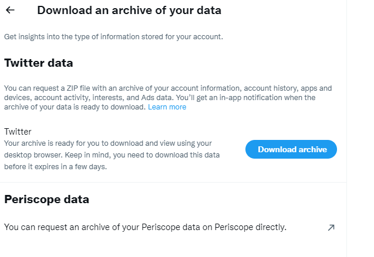
Task: Click the "Periscope data" section heading
Action: click(47, 199)
